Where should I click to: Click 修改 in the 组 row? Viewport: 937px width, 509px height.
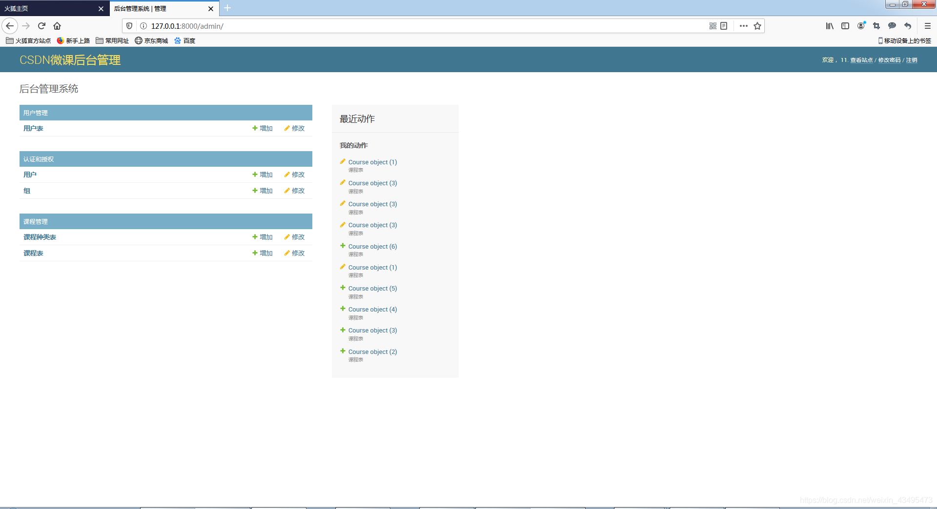[295, 191]
